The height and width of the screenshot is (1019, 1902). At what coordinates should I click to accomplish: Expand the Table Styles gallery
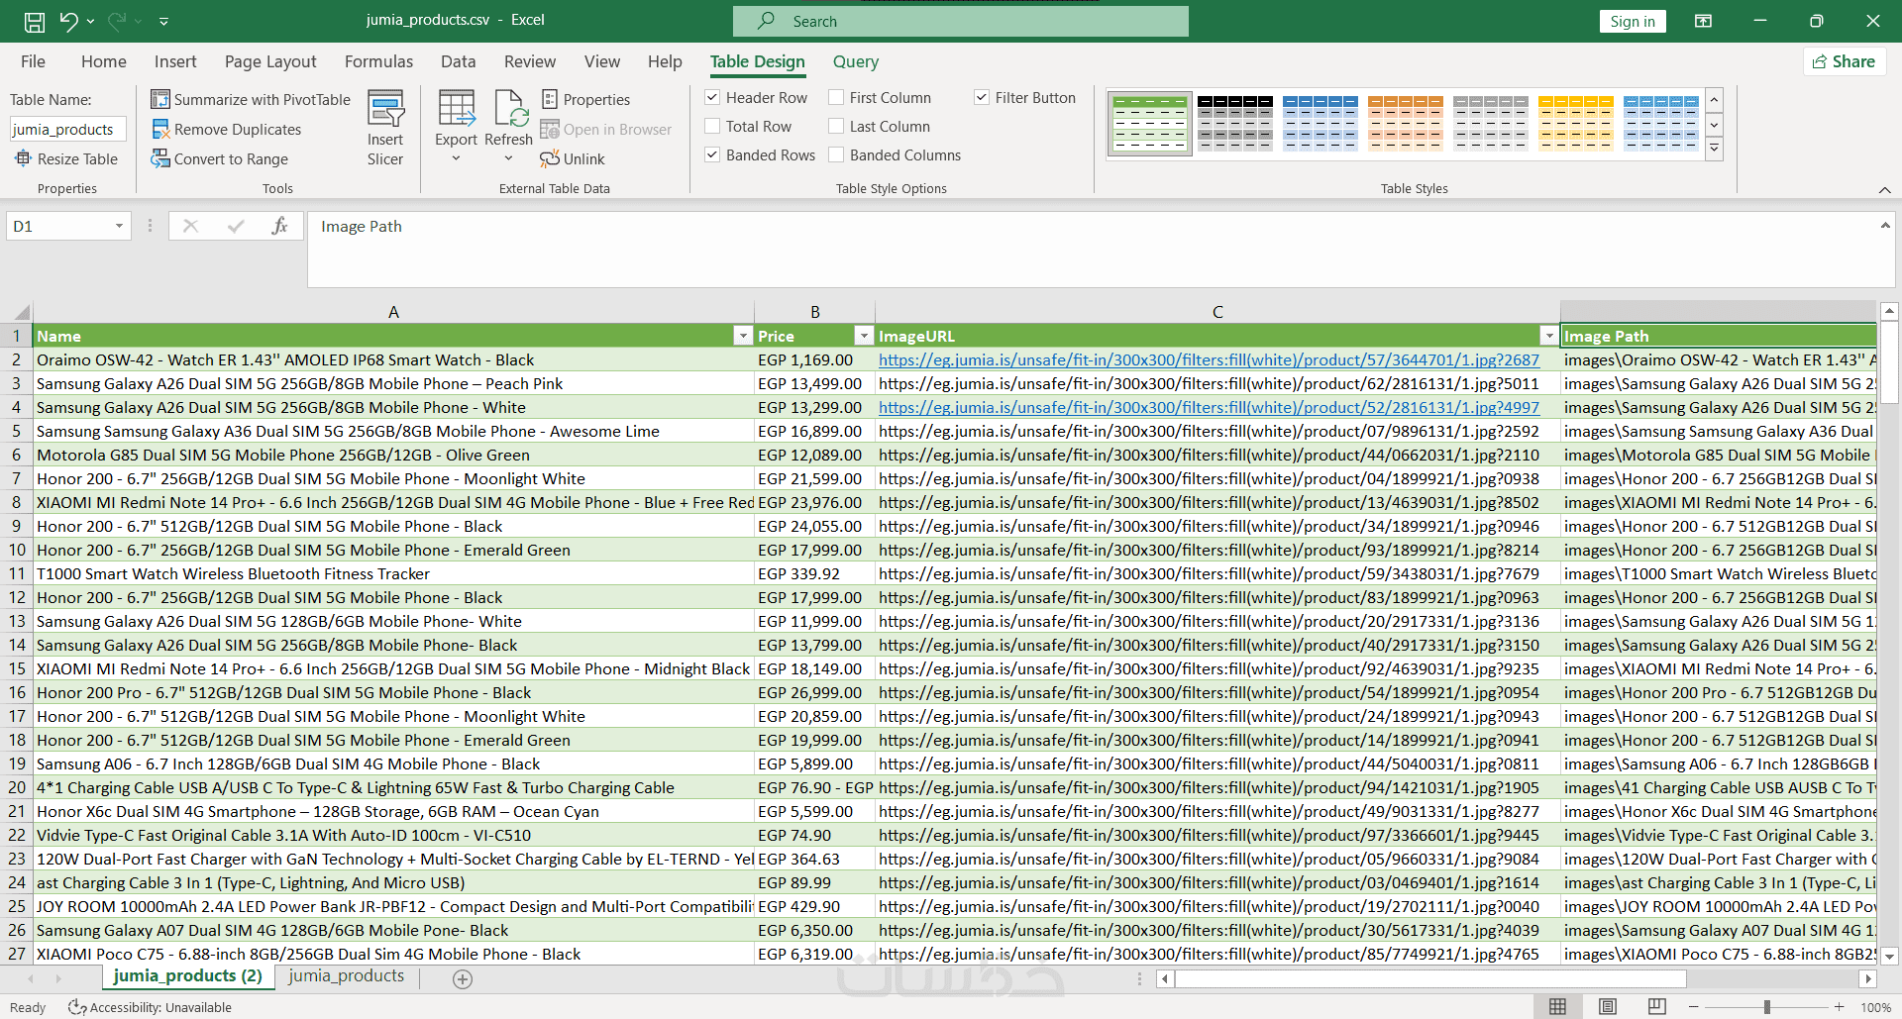tap(1715, 149)
